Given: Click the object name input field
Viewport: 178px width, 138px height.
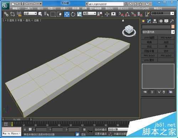Looking at the screenshot, I should [156, 27].
